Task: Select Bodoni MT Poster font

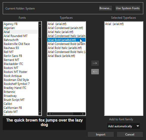Action: point(21,72)
